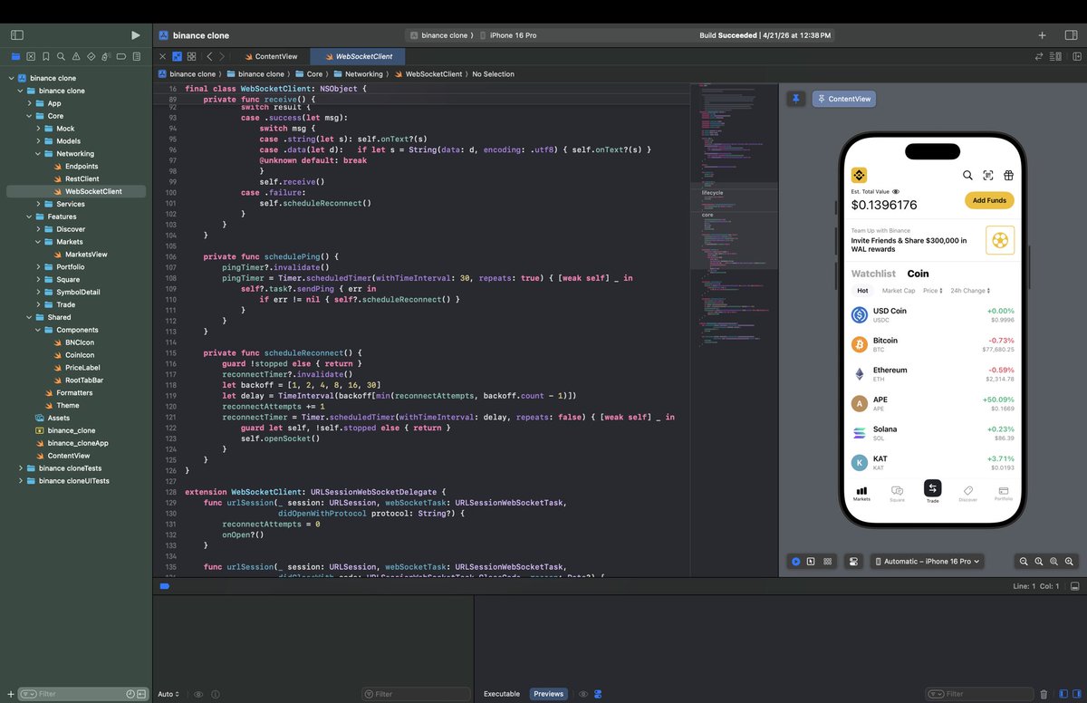
Task: Click the Run button to build and run
Action: [136, 34]
